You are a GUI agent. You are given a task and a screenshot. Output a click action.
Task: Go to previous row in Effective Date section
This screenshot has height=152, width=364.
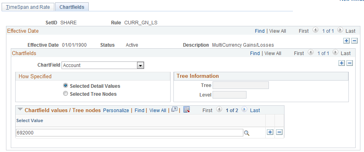[316, 30]
